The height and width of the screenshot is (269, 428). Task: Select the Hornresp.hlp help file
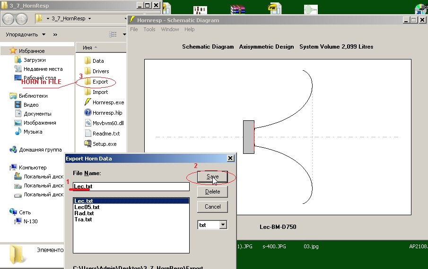point(103,113)
